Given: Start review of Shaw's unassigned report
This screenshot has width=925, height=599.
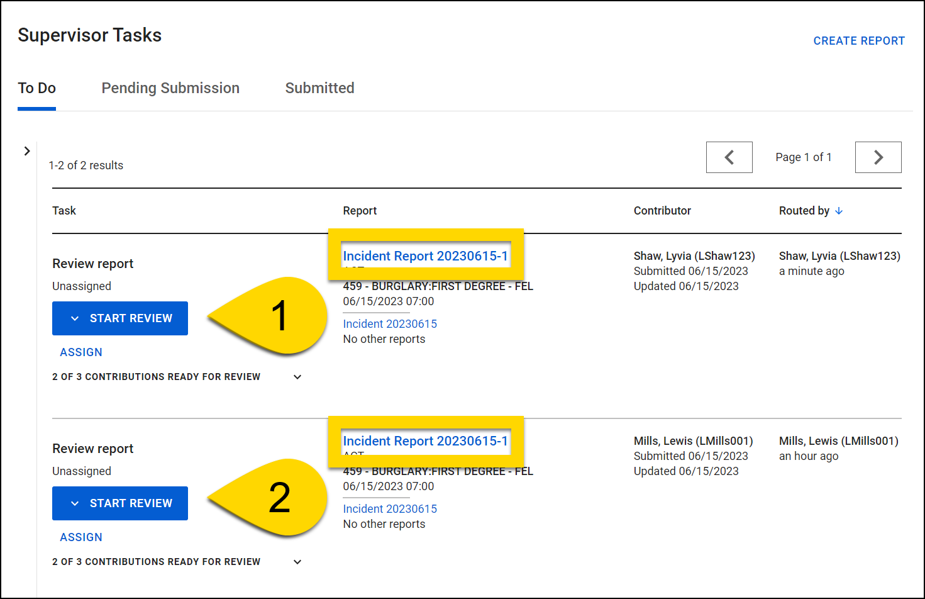Looking at the screenshot, I should [x=130, y=318].
